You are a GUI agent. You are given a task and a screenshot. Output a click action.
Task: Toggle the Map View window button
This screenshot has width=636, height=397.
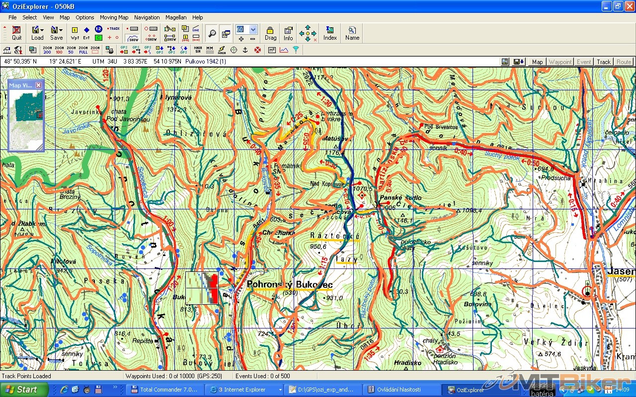tap(226, 33)
